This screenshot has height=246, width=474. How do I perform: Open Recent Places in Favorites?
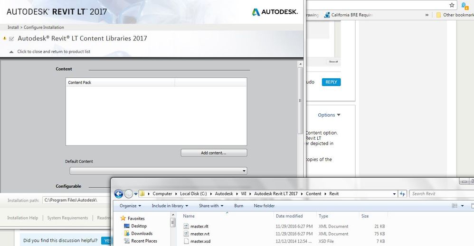(141, 241)
